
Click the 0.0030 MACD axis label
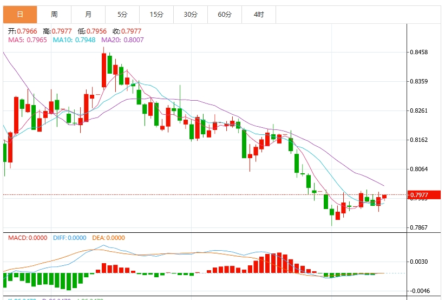click(418, 262)
